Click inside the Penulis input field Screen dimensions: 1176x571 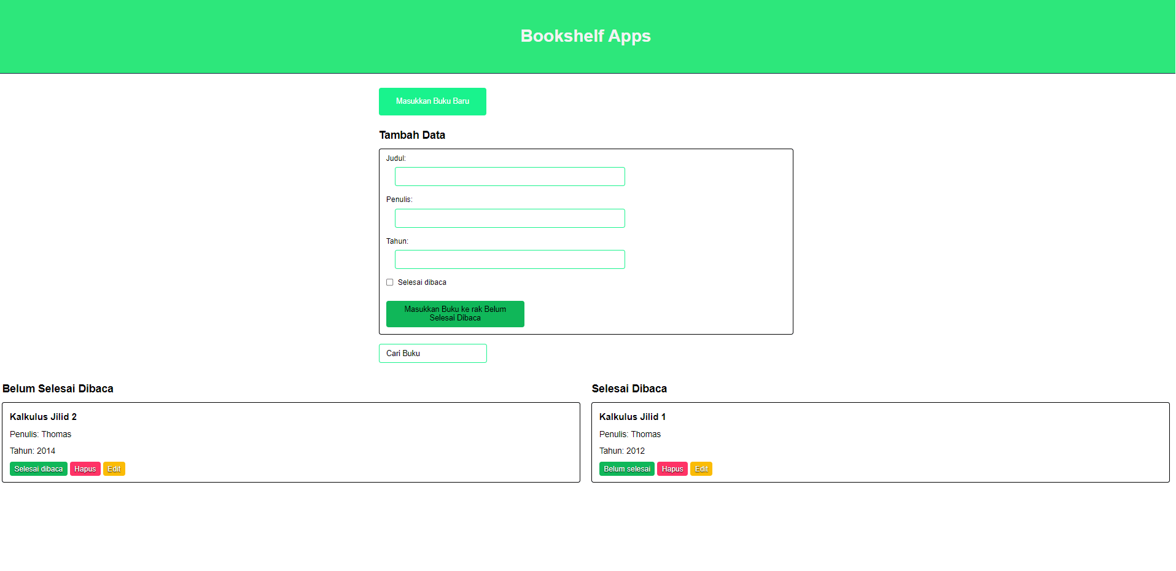click(509, 218)
